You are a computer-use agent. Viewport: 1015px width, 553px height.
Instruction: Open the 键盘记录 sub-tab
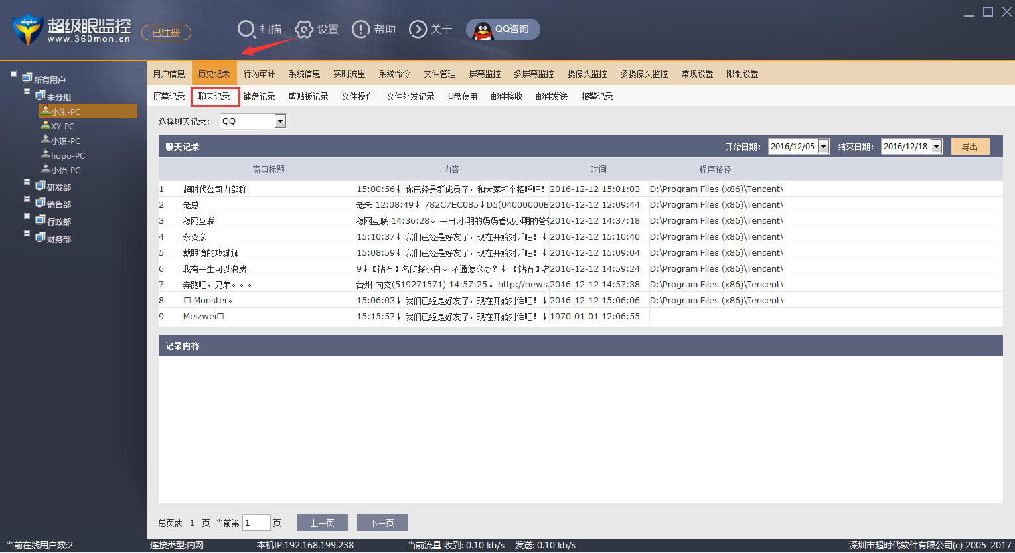point(259,96)
